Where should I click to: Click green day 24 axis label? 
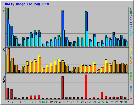(x=98, y=102)
